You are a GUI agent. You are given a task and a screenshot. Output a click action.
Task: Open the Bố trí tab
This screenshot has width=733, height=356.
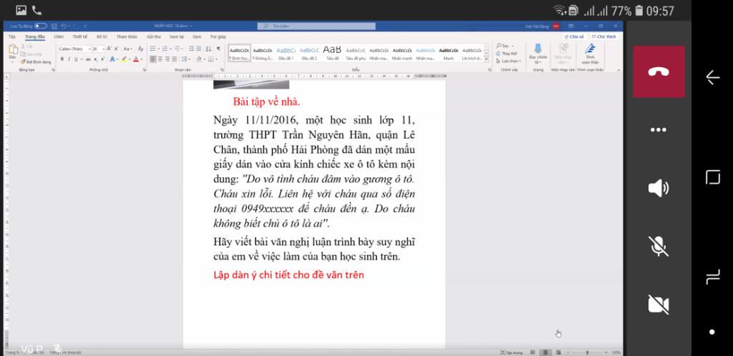tap(102, 36)
